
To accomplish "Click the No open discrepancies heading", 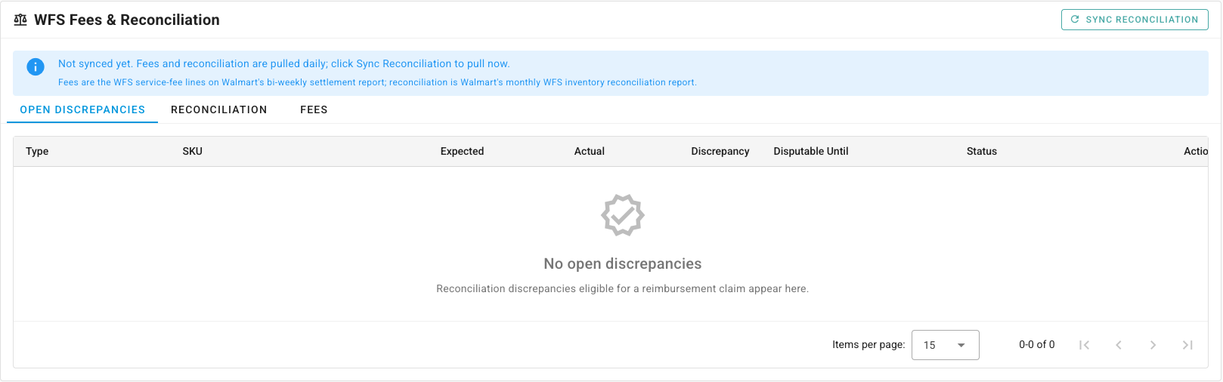I will point(622,263).
